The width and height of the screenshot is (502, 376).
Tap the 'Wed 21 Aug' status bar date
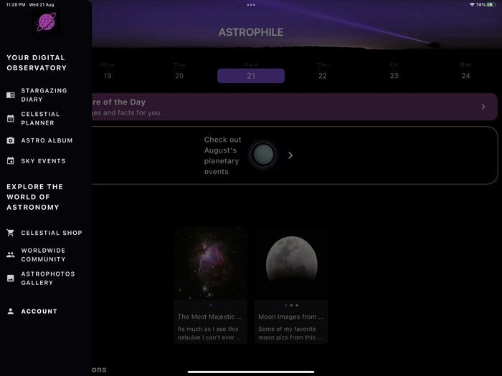(42, 4)
